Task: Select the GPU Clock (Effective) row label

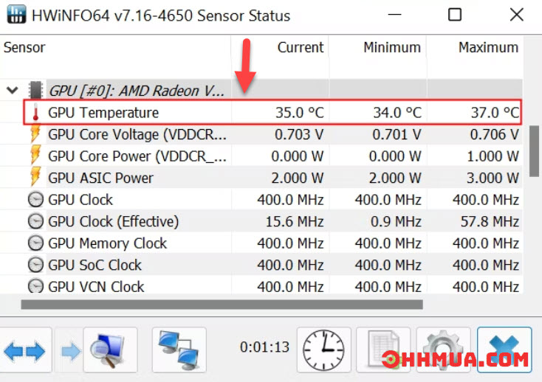Action: point(114,221)
